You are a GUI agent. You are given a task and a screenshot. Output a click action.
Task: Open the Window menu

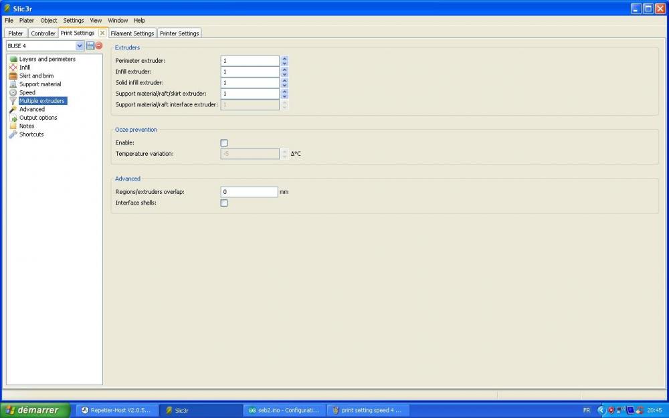tap(118, 21)
